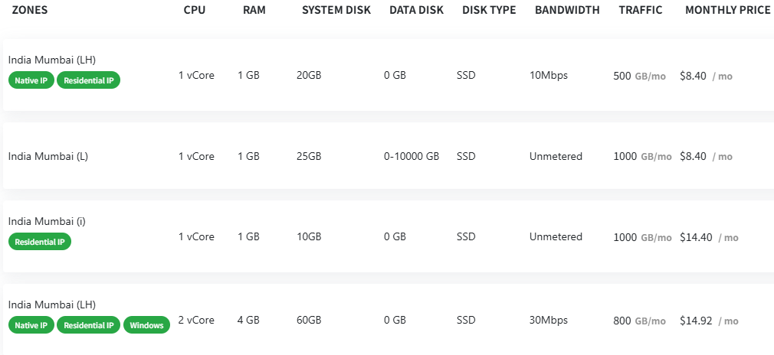Viewport: 774px width, 355px height.
Task: Click Residential IP badge on the 10Mbps plan
Action: tap(89, 81)
